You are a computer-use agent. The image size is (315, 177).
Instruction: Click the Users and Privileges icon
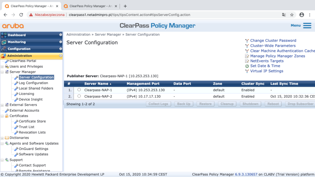pos(7,66)
